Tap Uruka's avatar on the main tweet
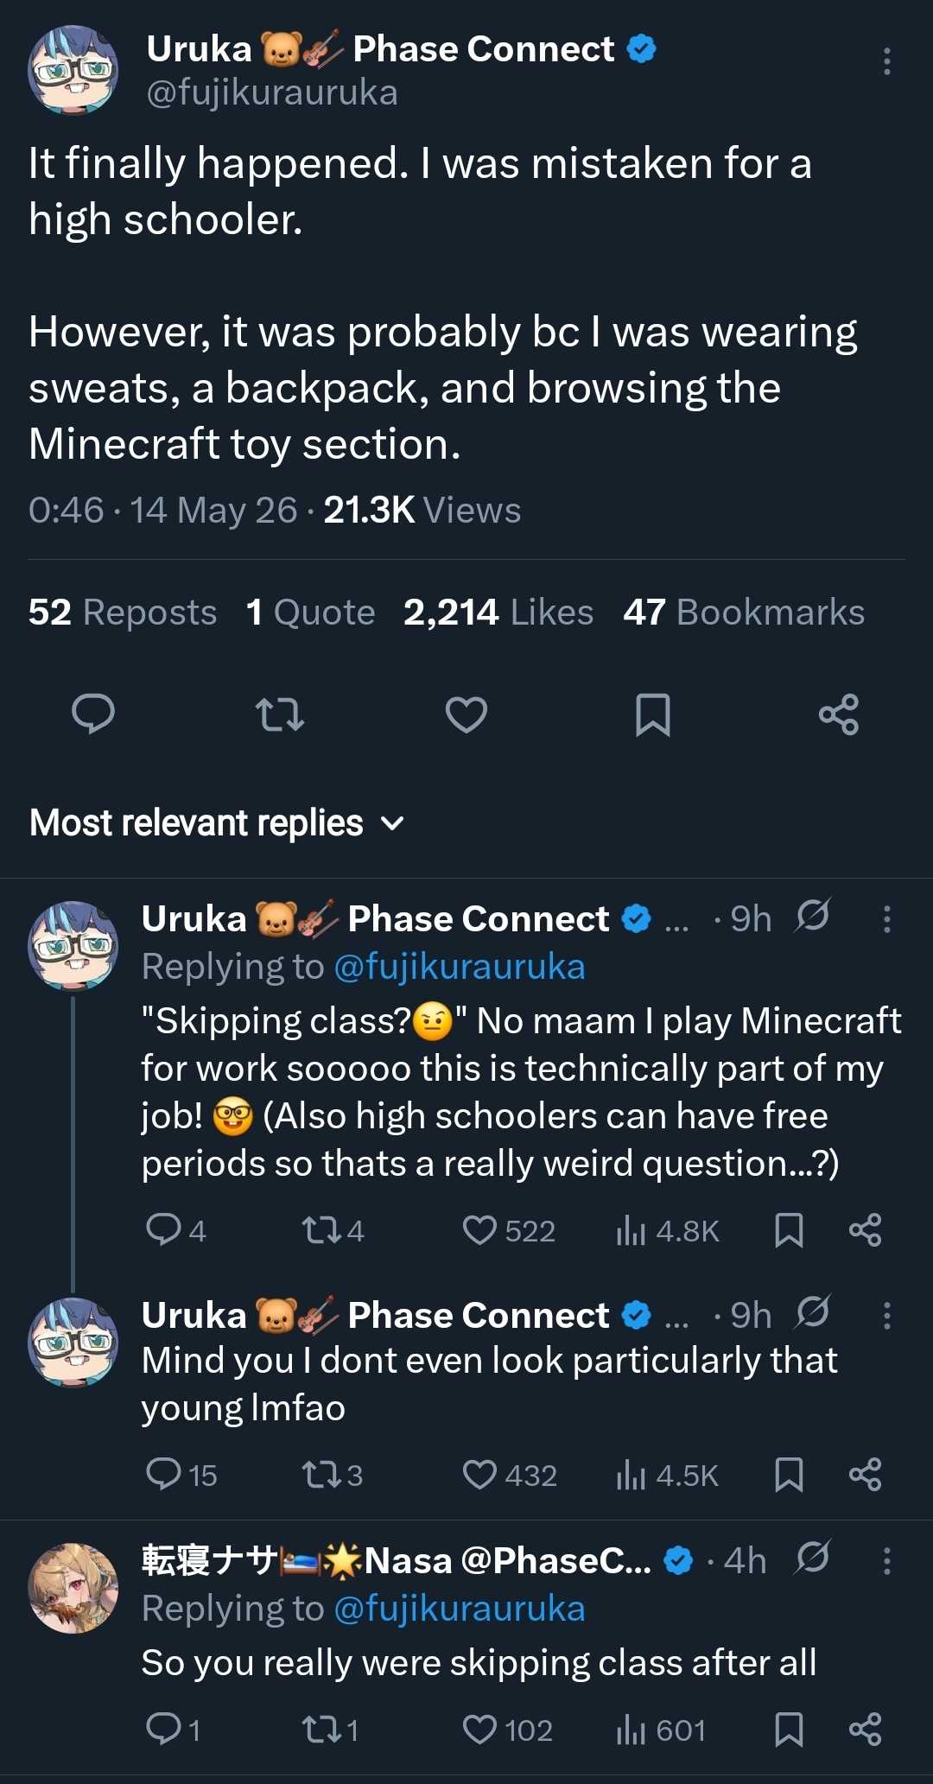Image resolution: width=933 pixels, height=1784 pixels. pyautogui.click(x=73, y=70)
